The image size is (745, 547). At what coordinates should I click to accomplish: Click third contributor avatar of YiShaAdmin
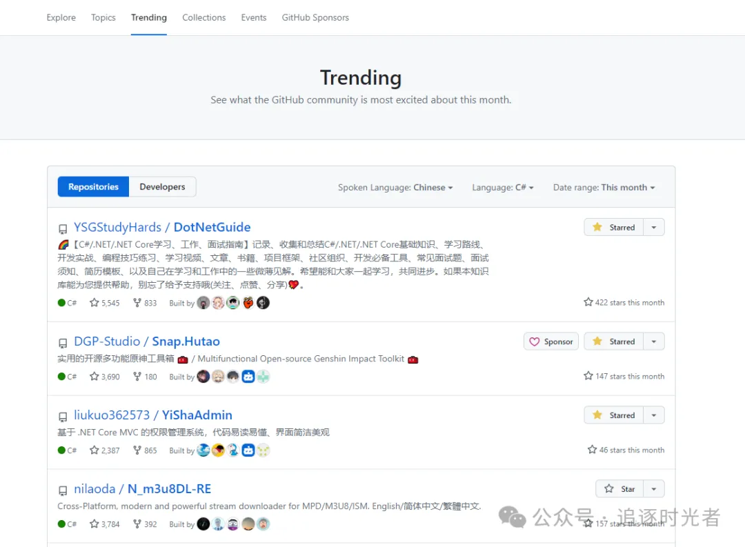(x=233, y=450)
